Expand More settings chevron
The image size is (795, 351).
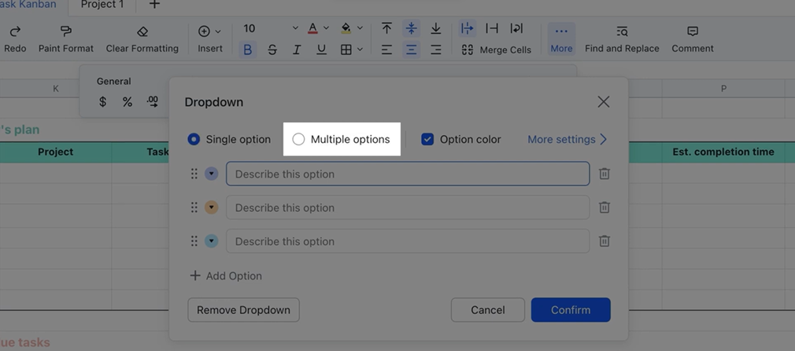pos(604,139)
